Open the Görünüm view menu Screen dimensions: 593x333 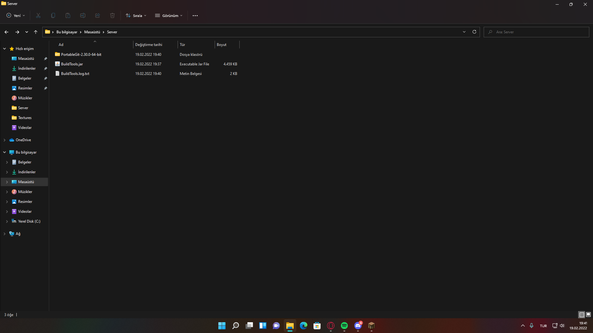169,15
